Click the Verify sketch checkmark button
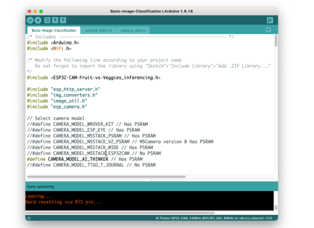The width and height of the screenshot is (314, 228). pyautogui.click(x=30, y=20)
